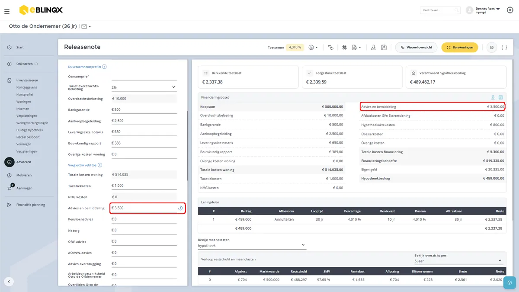
Task: Open the Dennes Roes user menu
Action: click(487, 10)
